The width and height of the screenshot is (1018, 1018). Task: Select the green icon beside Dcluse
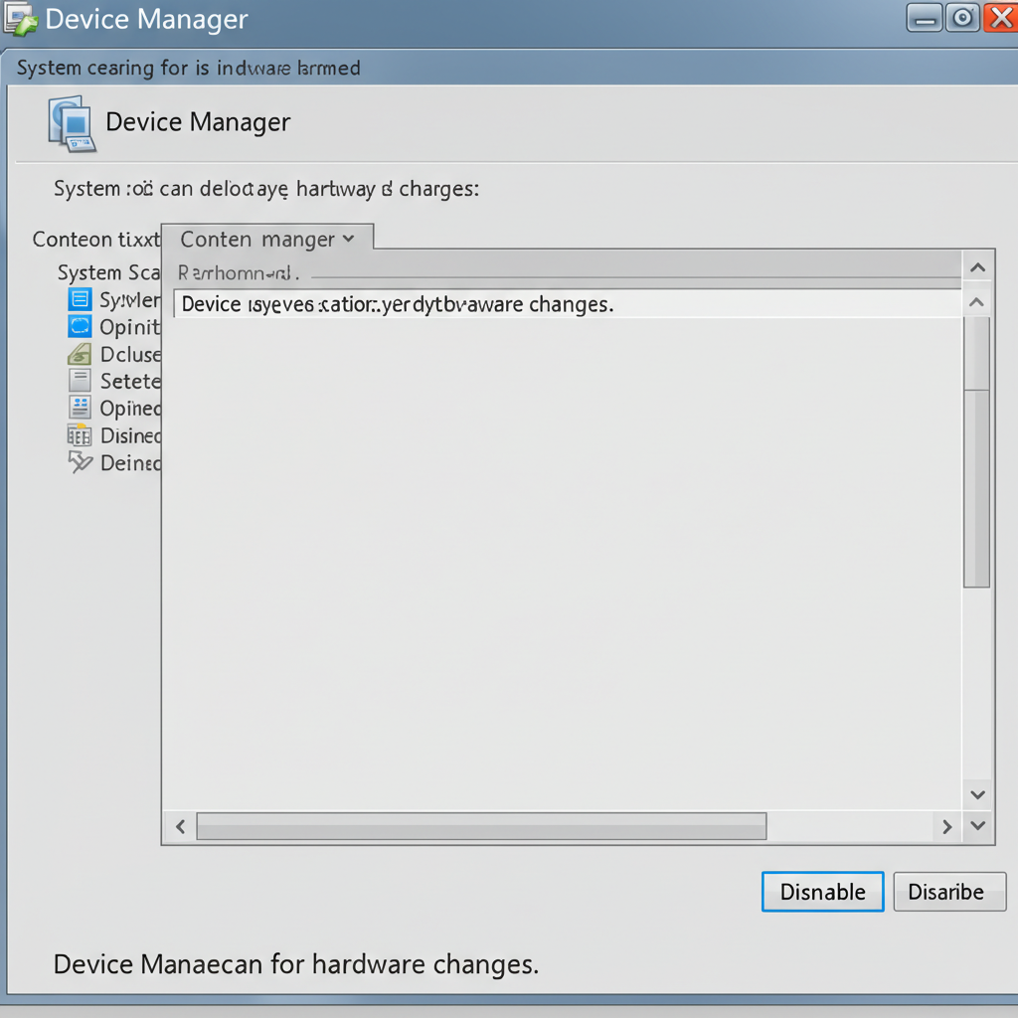pos(80,354)
